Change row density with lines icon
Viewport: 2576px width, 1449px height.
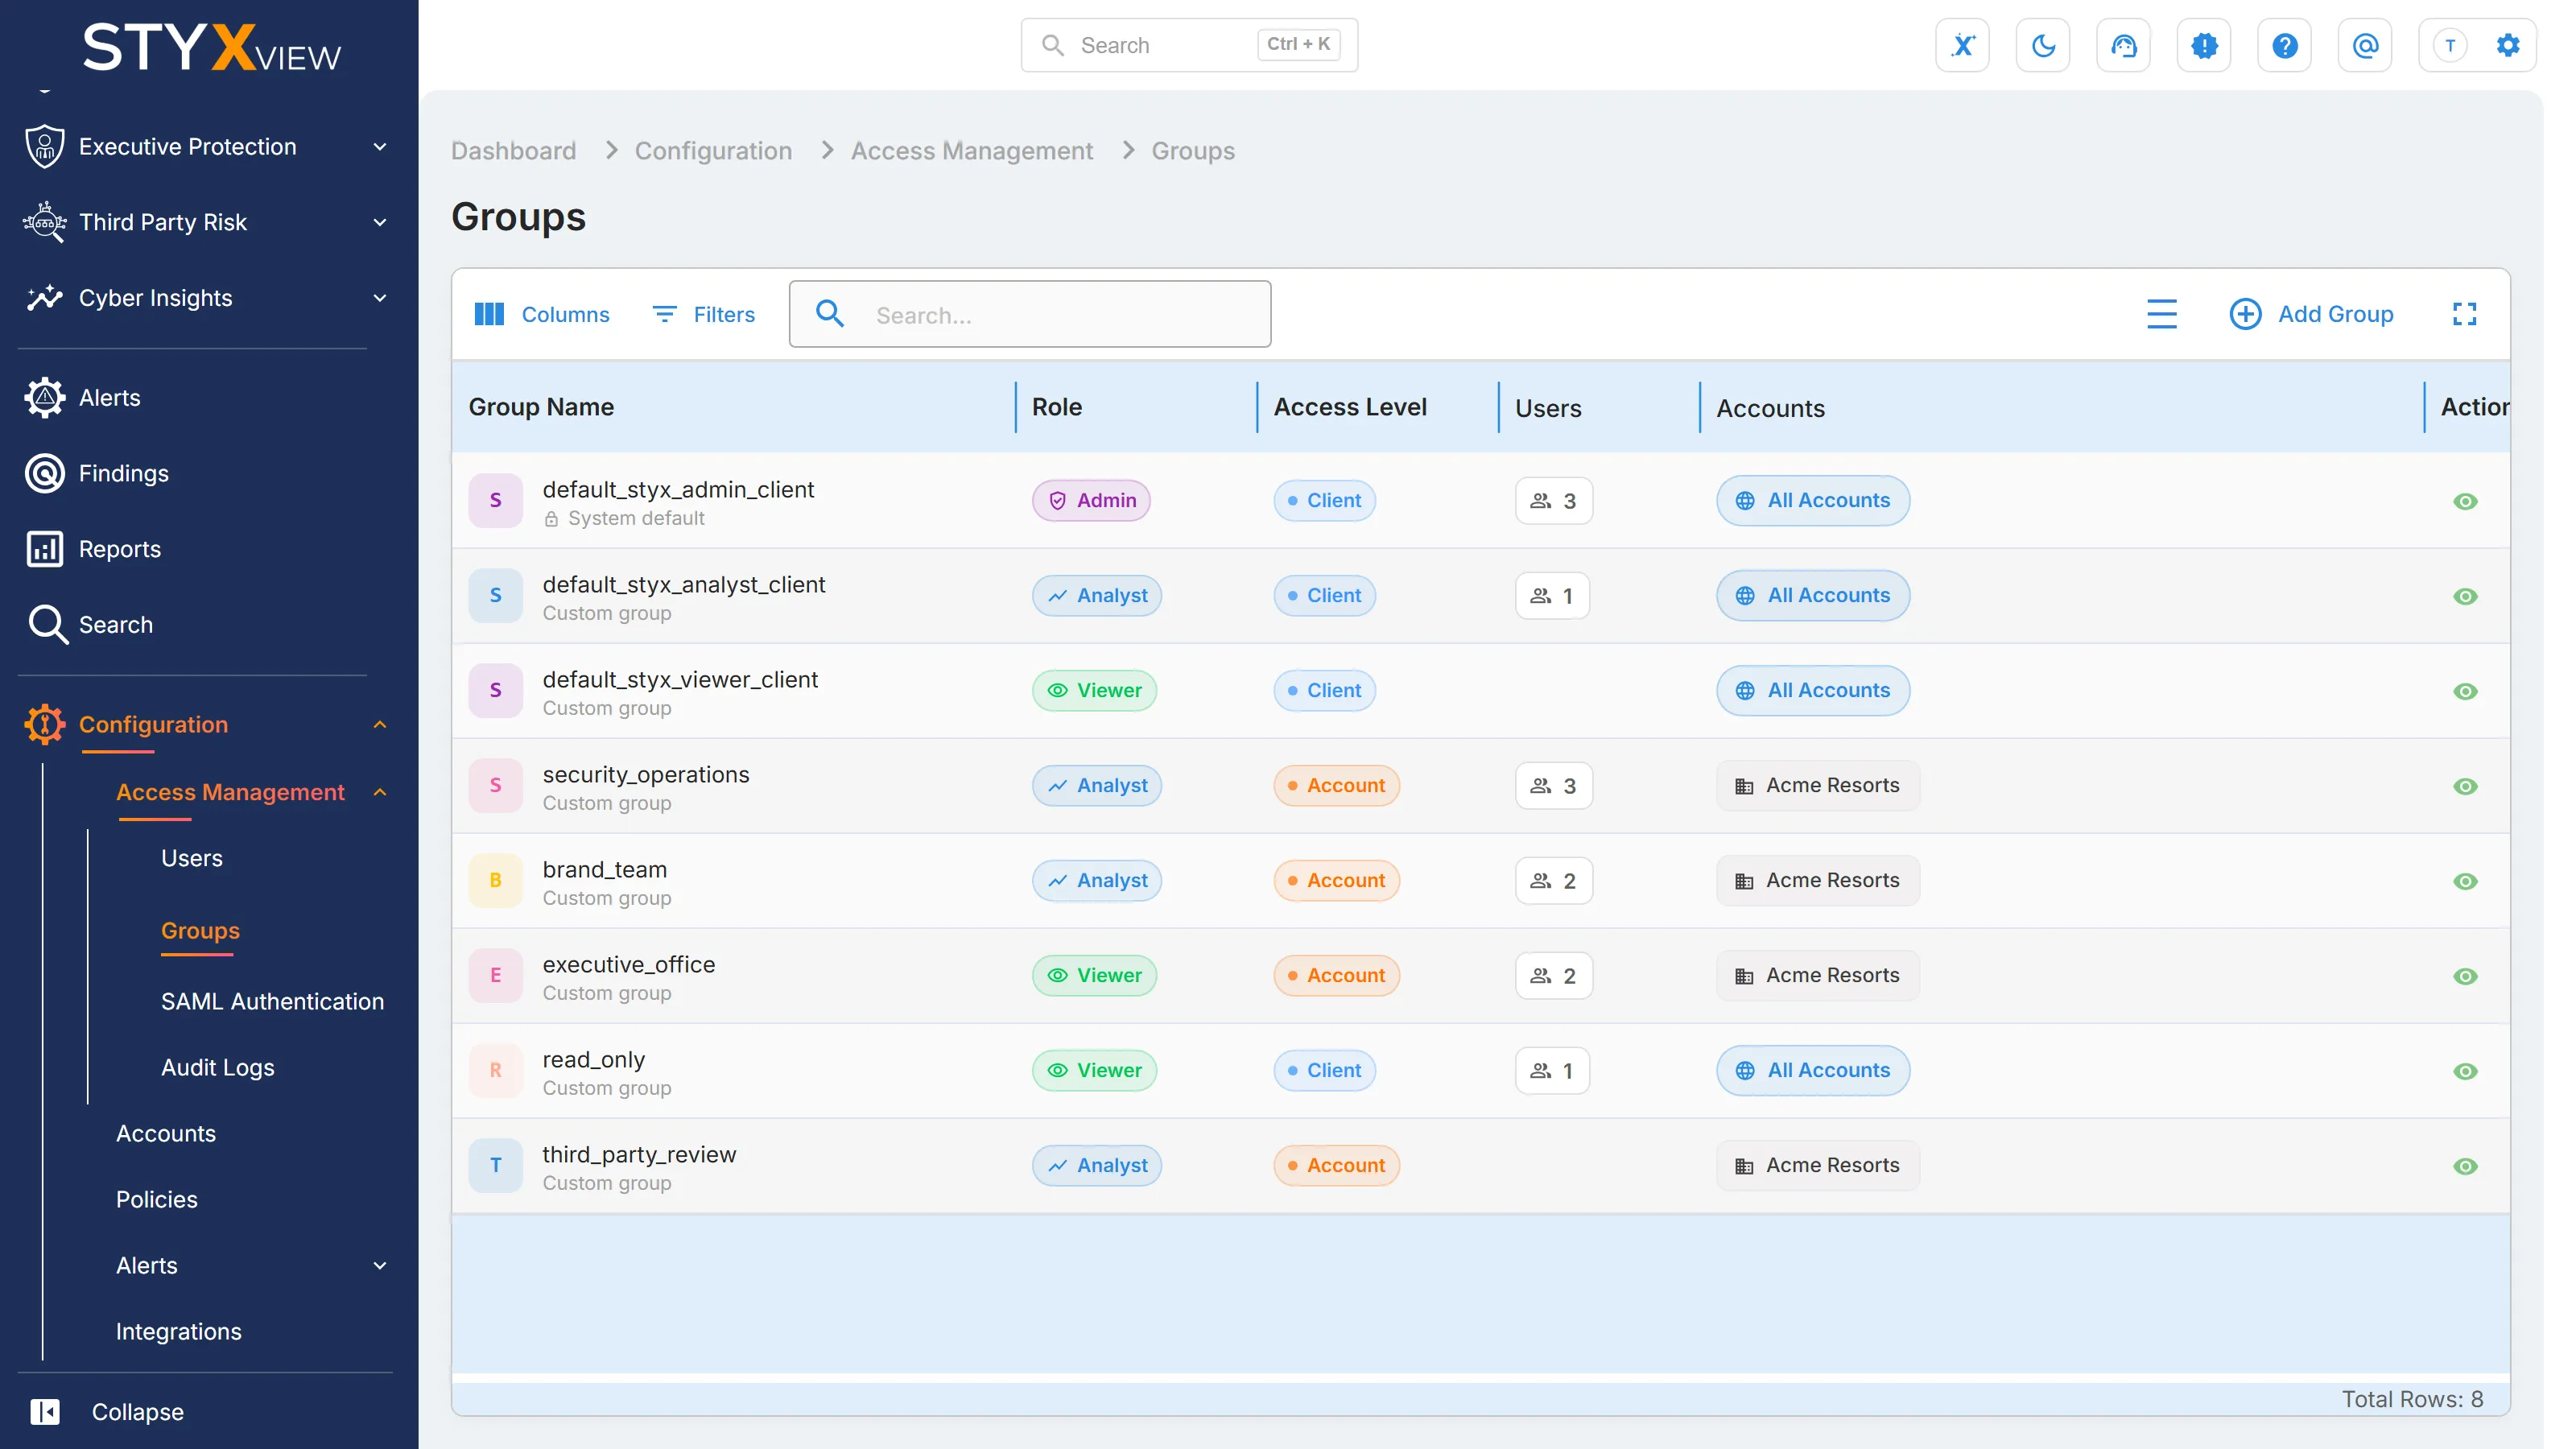2162,314
